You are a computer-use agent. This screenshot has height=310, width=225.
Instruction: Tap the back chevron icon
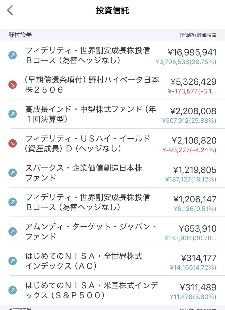coord(10,10)
